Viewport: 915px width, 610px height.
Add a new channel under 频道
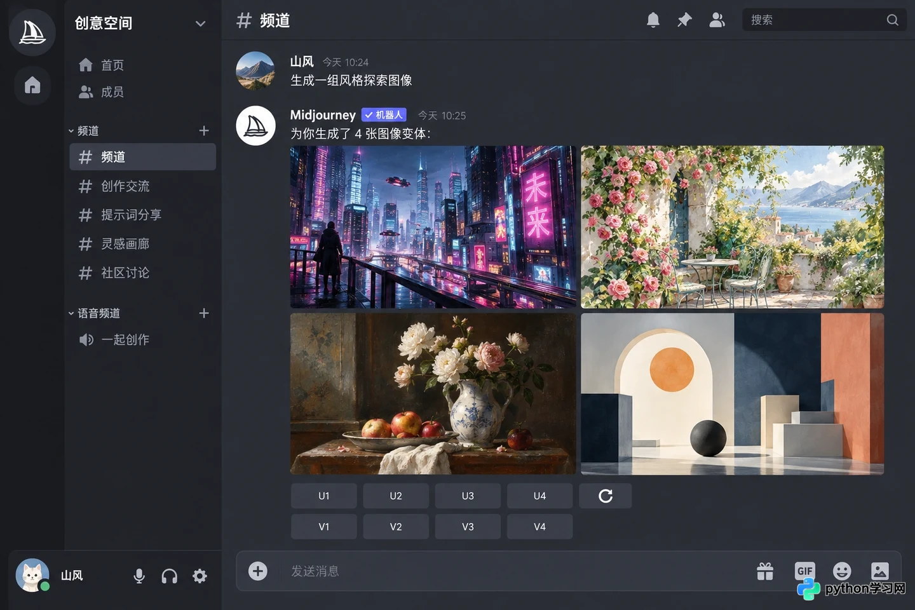(x=204, y=131)
